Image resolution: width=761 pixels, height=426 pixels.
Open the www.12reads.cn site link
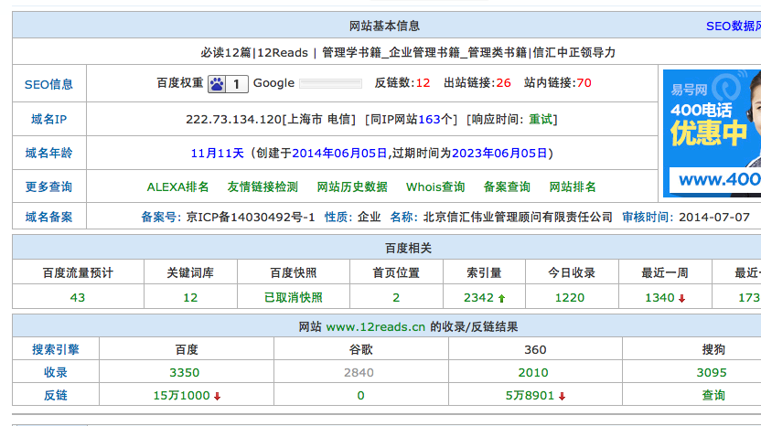(376, 326)
